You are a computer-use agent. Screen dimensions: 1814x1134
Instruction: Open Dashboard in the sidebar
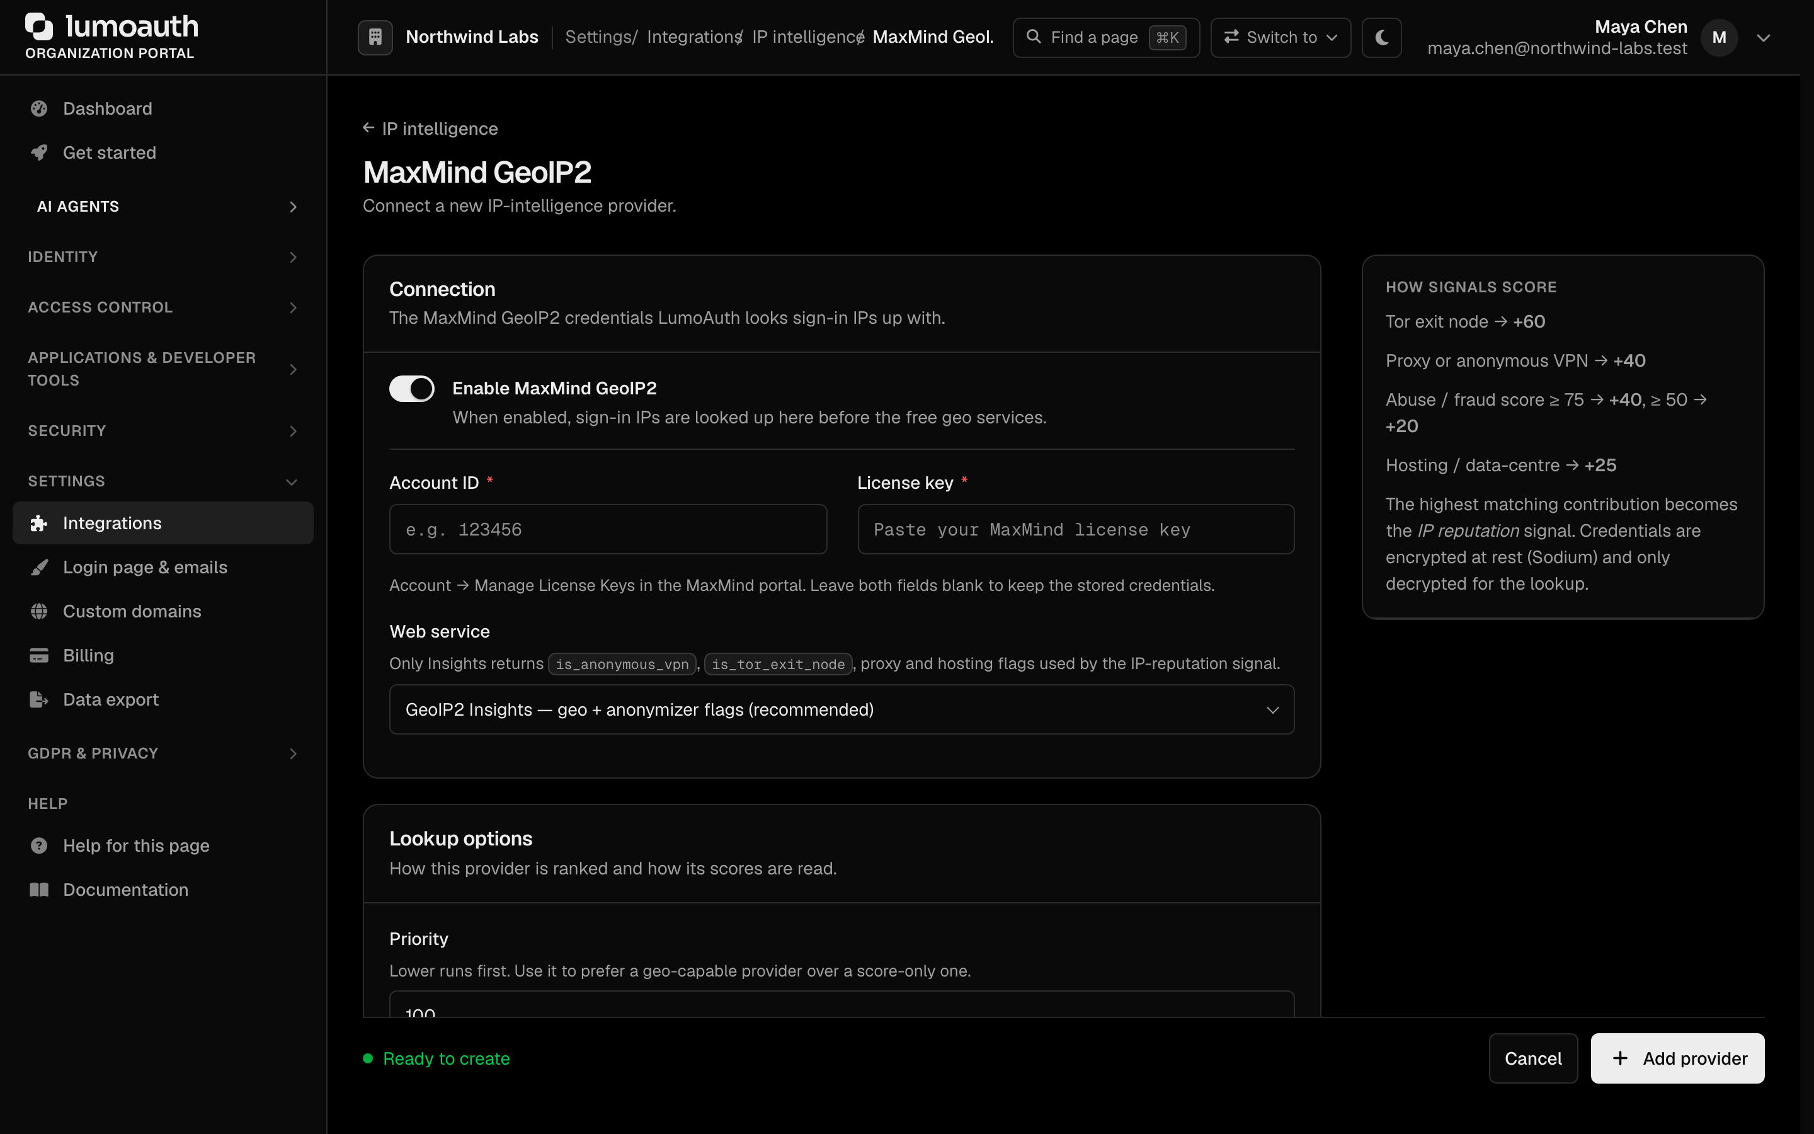[x=163, y=109]
